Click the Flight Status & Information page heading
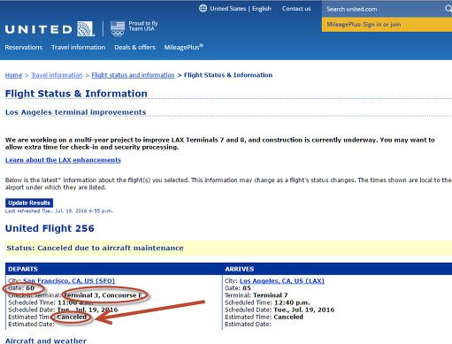The image size is (452, 344). click(x=76, y=94)
